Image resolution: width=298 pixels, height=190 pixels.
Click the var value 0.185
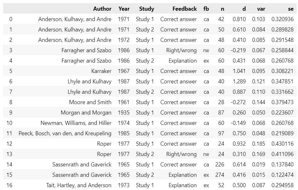[x=259, y=144]
